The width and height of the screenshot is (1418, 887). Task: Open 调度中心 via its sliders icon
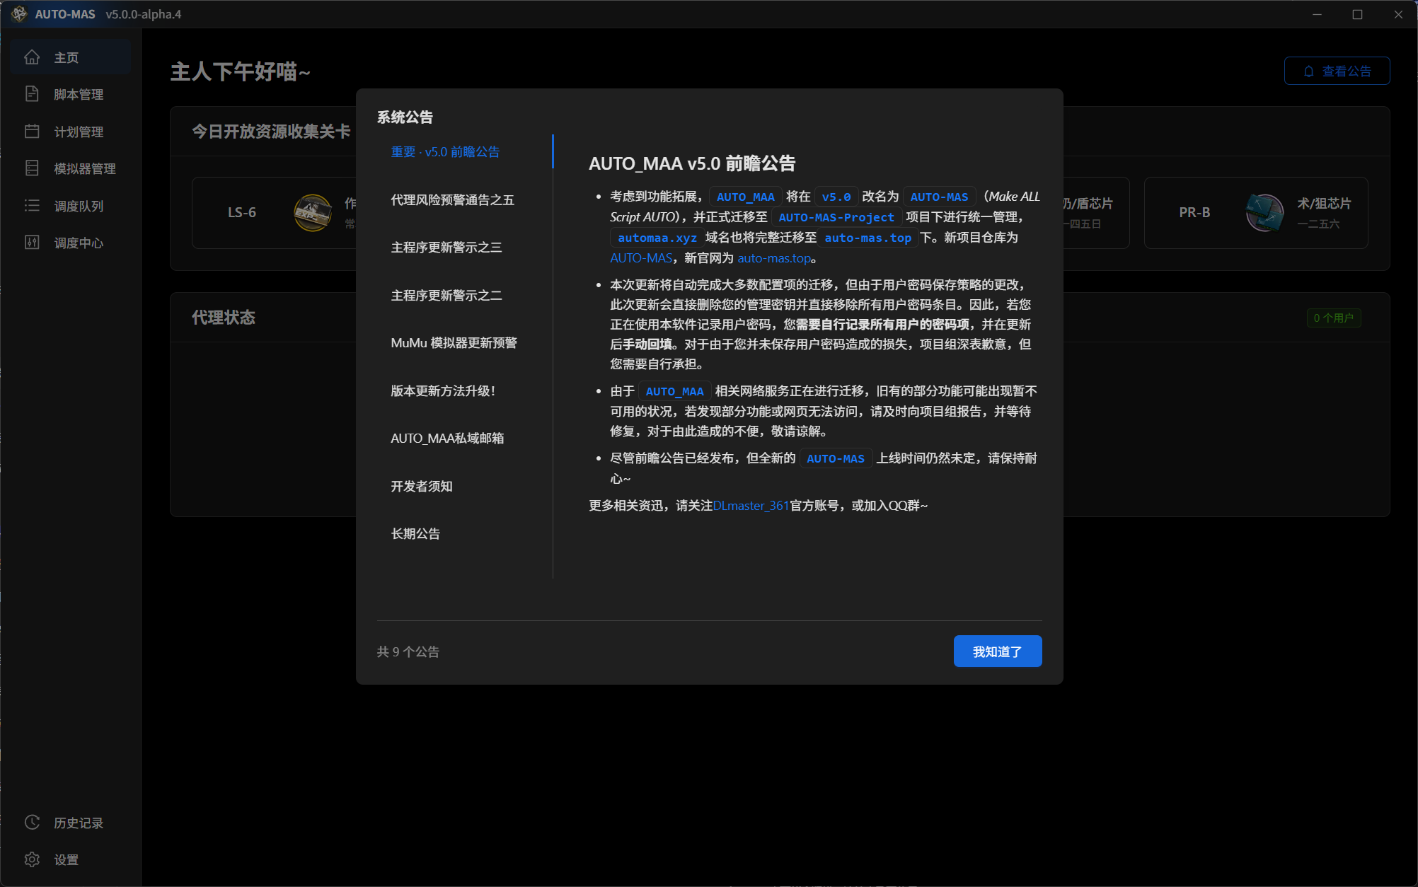[x=32, y=243]
